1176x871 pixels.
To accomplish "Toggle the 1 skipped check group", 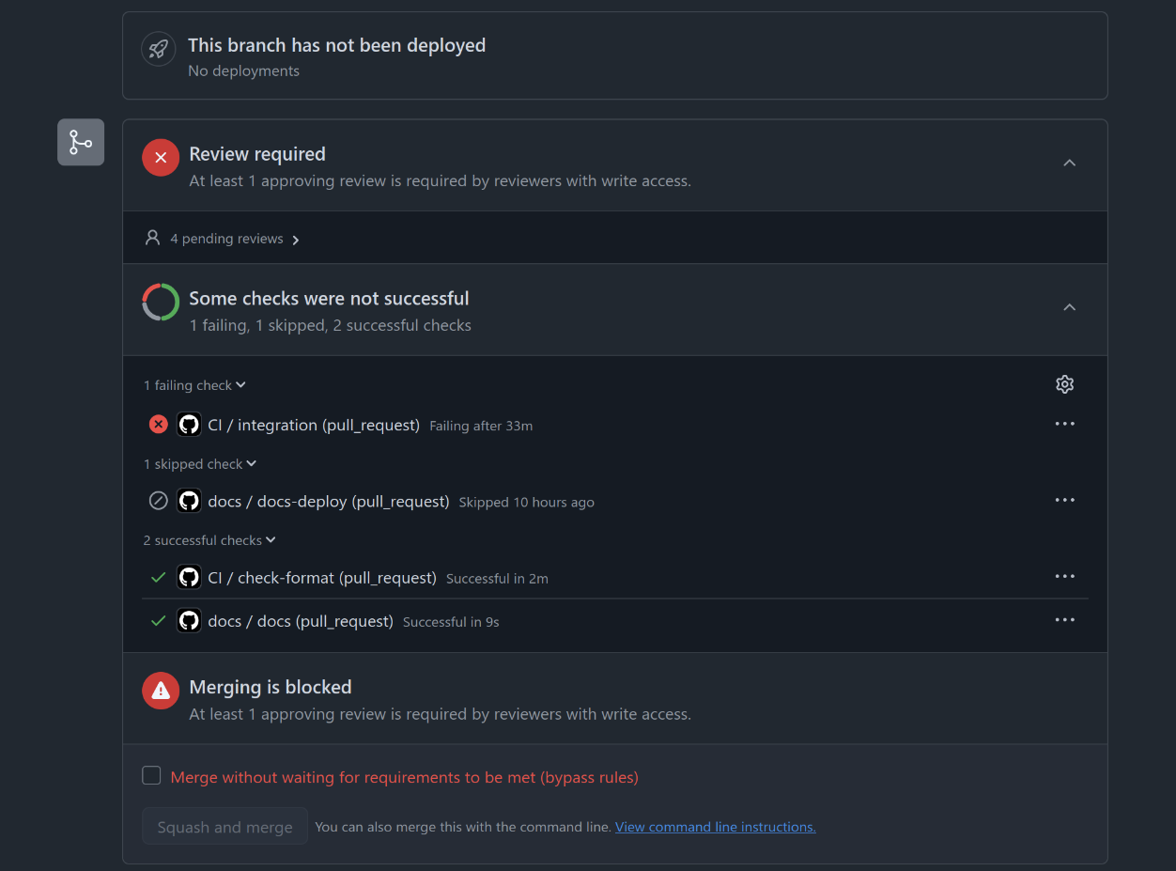I will coord(199,464).
